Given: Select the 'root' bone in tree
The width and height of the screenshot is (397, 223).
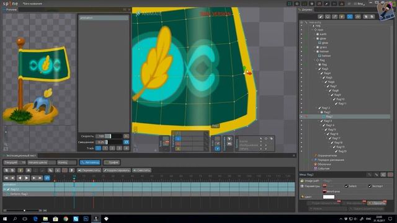Looking at the screenshot, I should (x=320, y=30).
